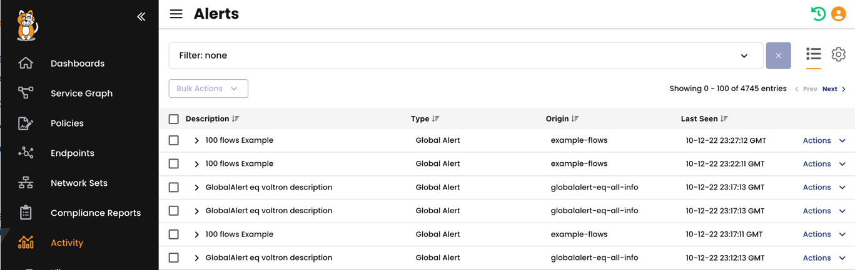855x270 pixels.
Task: Open alert settings gear icon
Action: 838,55
